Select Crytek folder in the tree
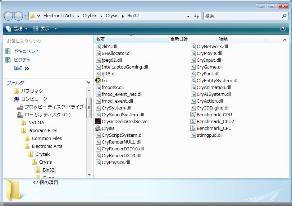Screen dimensions: 292x206 tap(43, 154)
